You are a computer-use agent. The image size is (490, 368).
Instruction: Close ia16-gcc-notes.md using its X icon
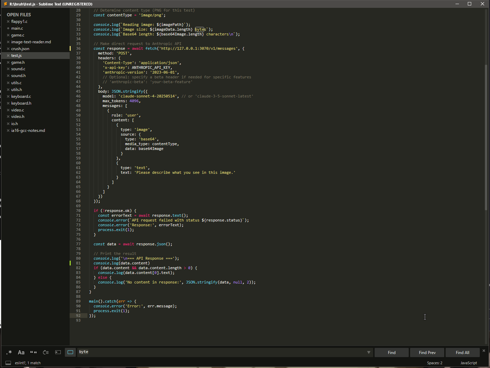(8, 131)
